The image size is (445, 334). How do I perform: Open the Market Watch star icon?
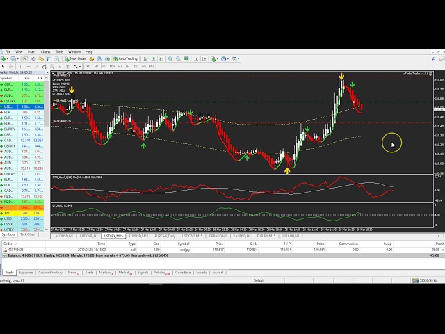click(x=26, y=58)
